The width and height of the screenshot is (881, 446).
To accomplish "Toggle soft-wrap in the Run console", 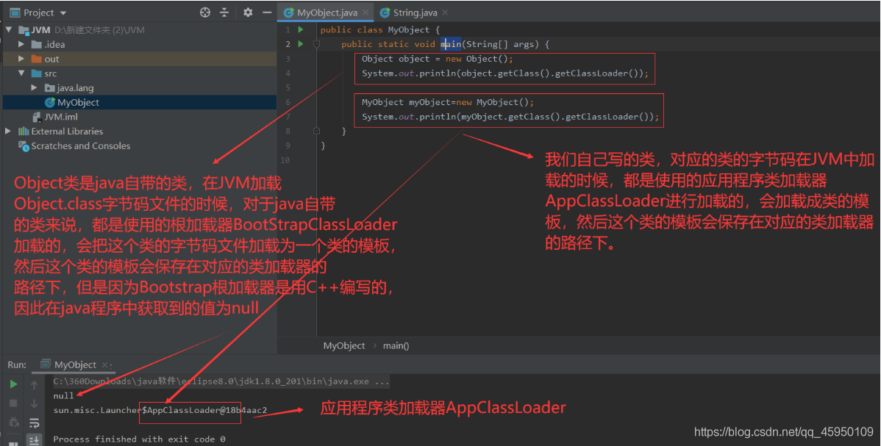I will click(34, 422).
